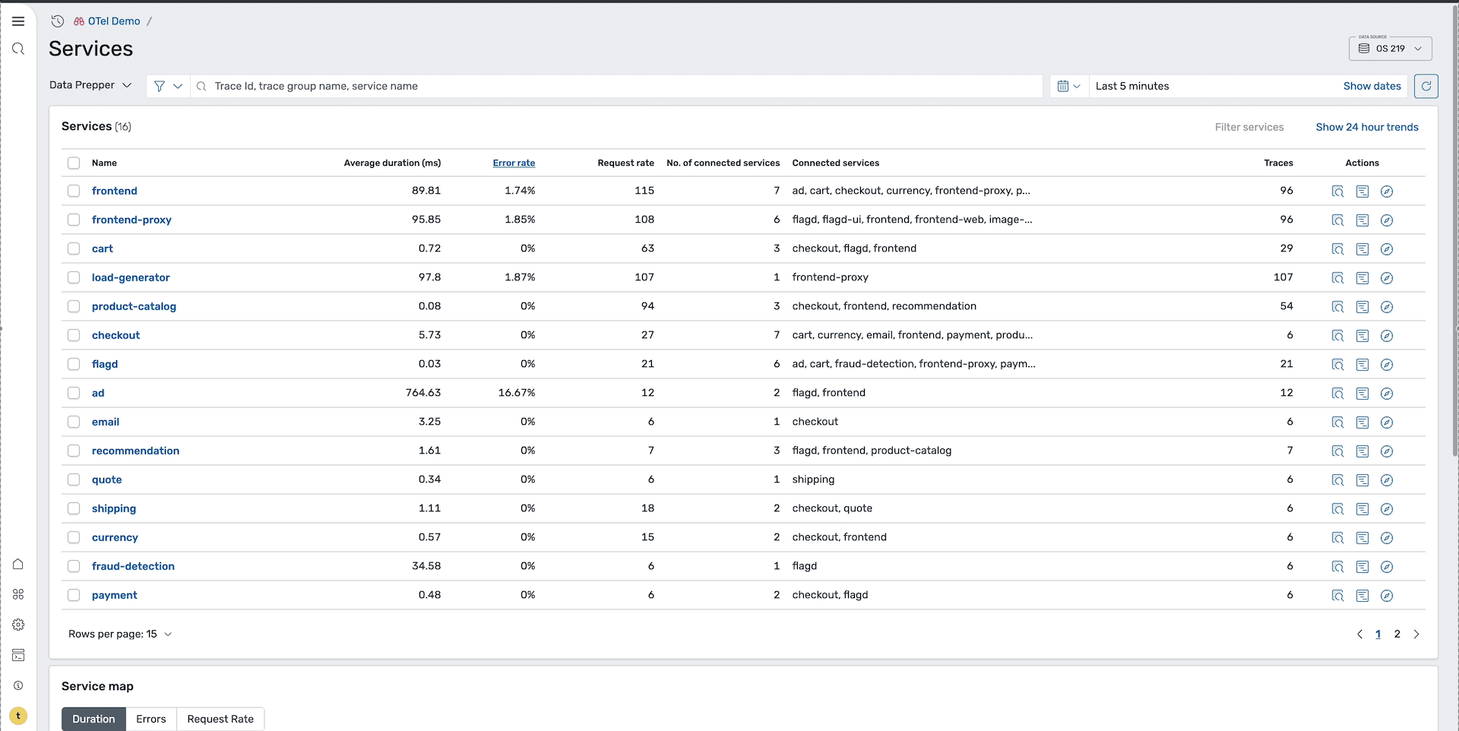Click the document list icon for load-generator
Viewport: 1459px width, 731px height.
coord(1362,278)
